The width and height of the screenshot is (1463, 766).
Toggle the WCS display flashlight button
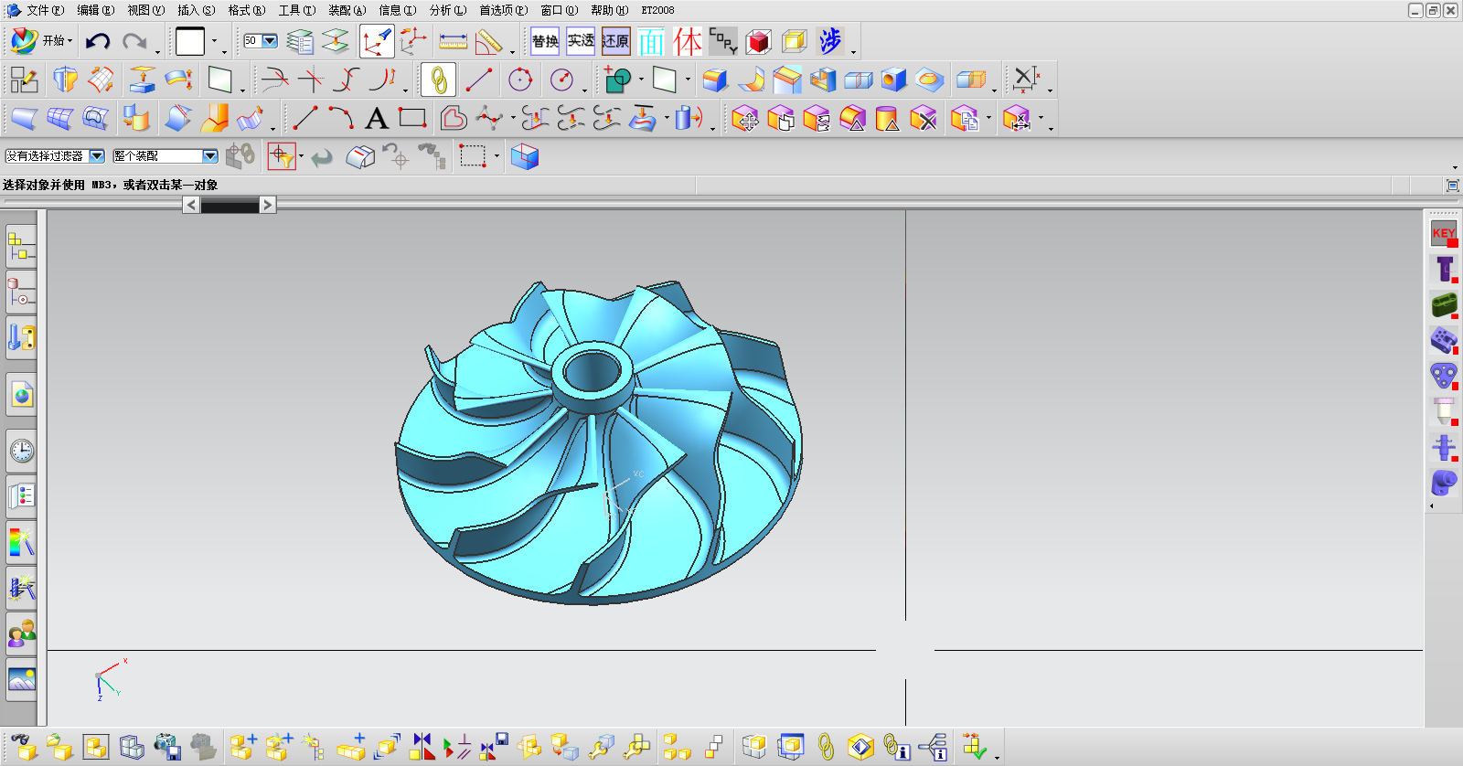(x=376, y=41)
